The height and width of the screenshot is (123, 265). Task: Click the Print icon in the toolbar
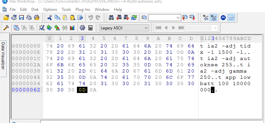pyautogui.click(x=29, y=17)
